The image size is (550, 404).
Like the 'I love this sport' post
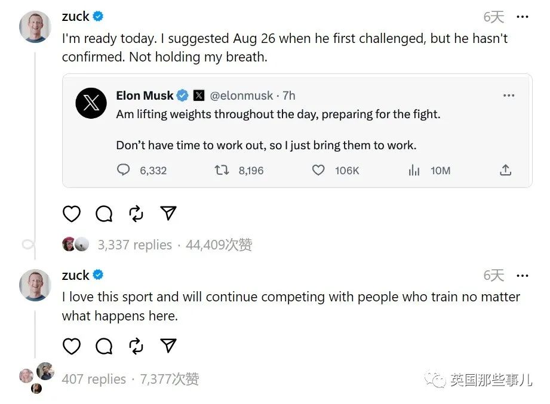(x=72, y=346)
